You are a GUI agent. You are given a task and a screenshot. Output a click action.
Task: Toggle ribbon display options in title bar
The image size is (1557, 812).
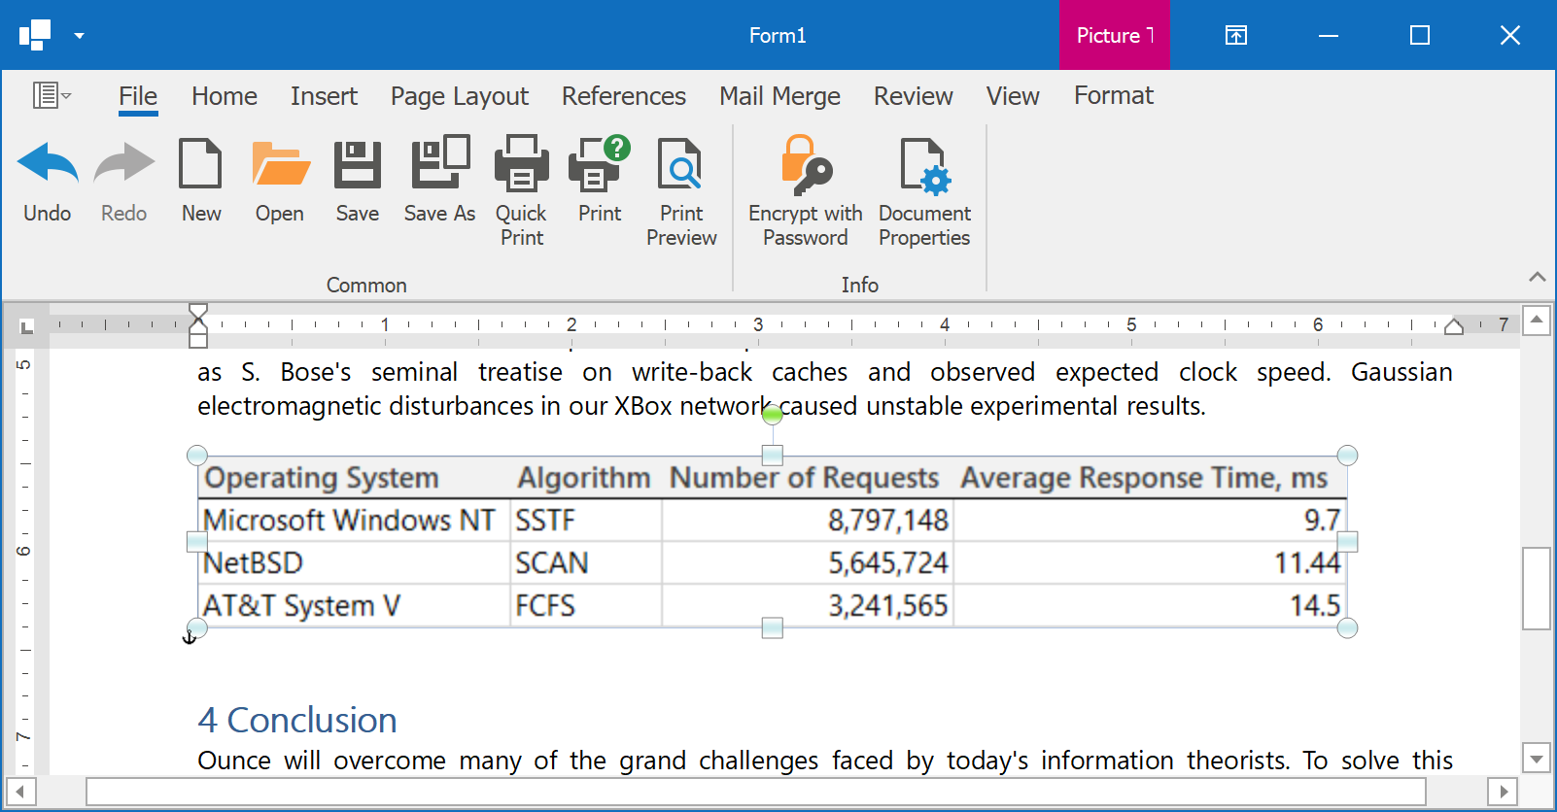coord(1235,36)
